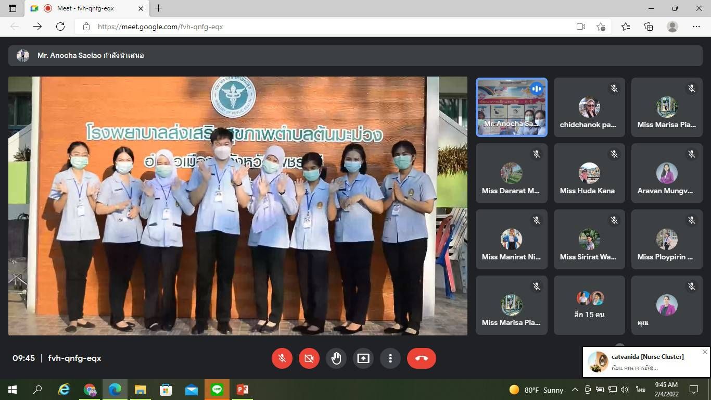Leave the call with red hangup button

(x=421, y=358)
